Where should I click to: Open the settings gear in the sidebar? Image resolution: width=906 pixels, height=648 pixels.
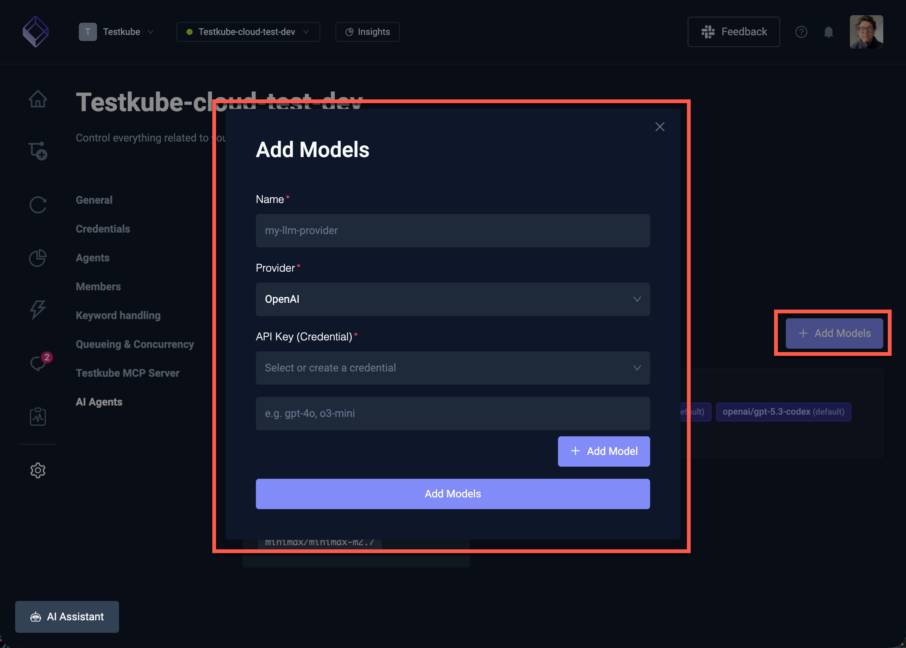[38, 470]
